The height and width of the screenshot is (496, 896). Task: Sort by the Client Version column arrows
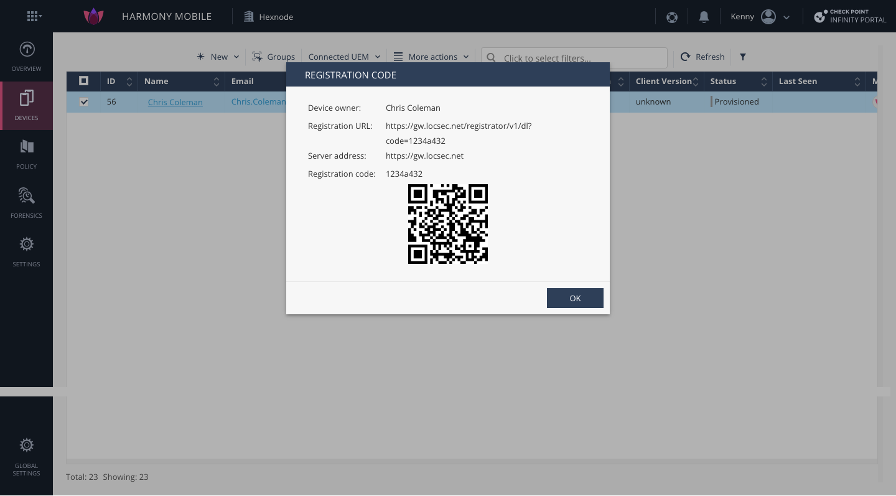(x=696, y=82)
